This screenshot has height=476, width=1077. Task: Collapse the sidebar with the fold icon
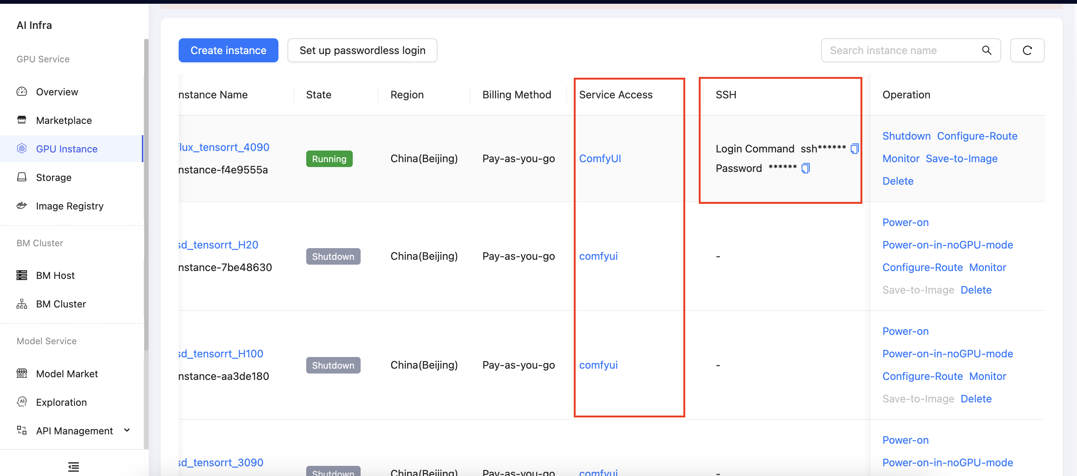(74, 466)
